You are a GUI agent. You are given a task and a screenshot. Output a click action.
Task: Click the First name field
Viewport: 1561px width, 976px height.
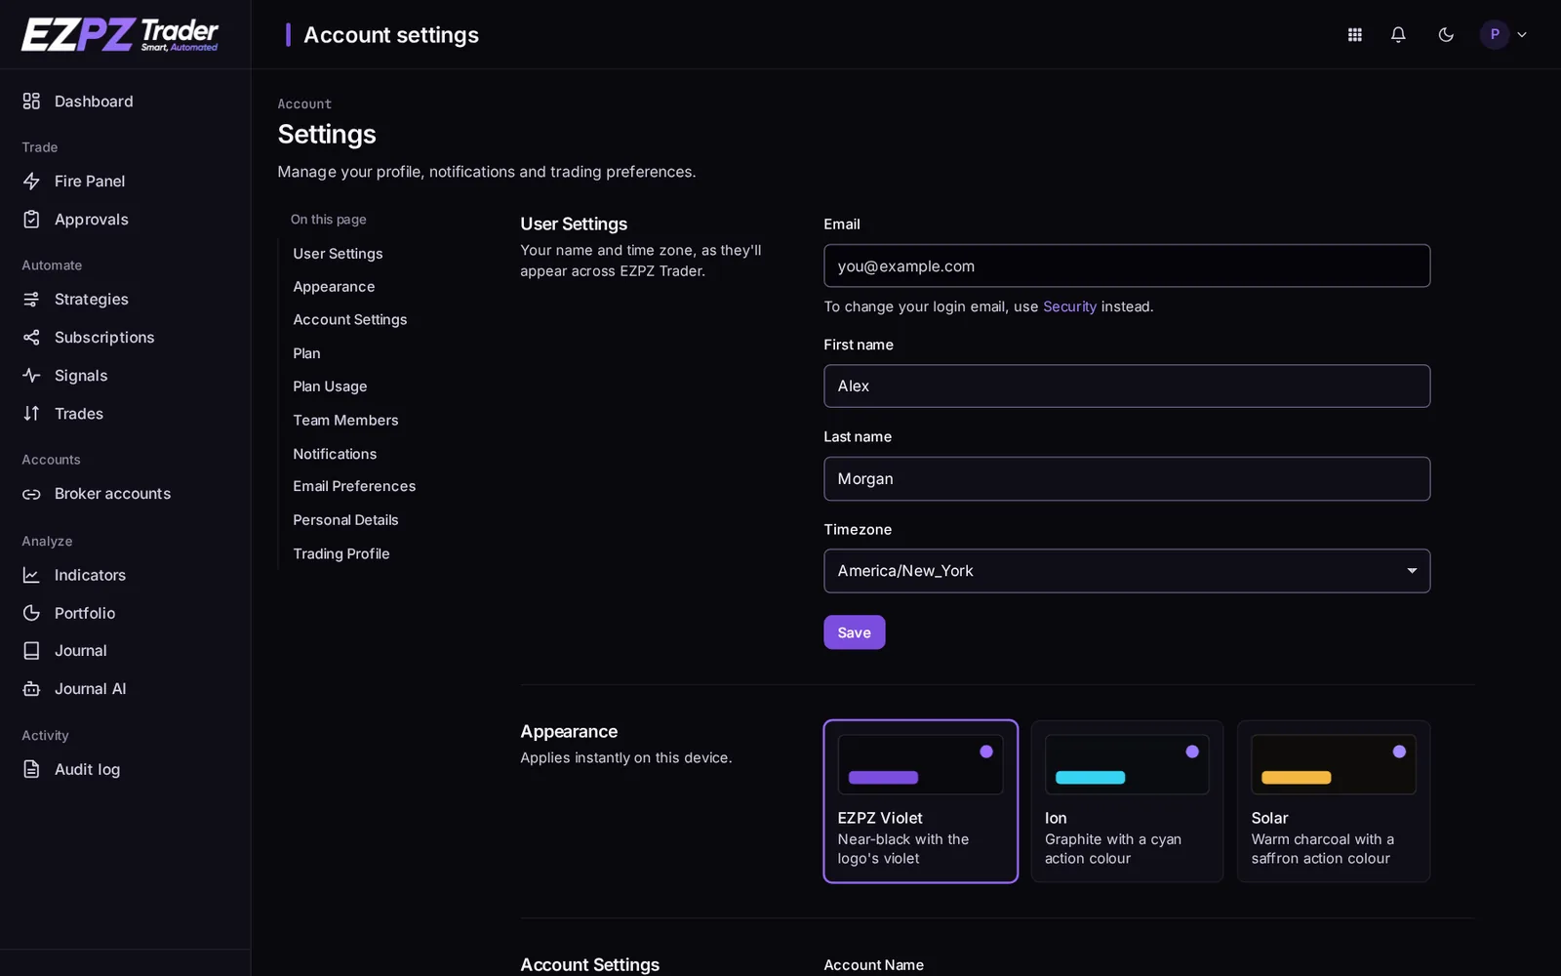[1127, 386]
